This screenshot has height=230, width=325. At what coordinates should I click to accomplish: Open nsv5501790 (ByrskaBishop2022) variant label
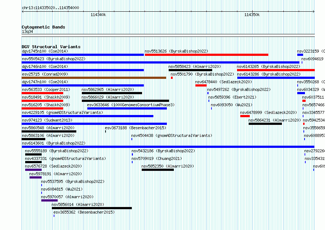[202, 74]
